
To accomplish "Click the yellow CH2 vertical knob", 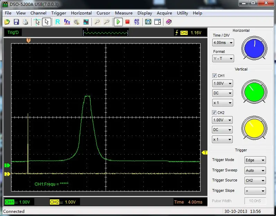I will 255,128.
